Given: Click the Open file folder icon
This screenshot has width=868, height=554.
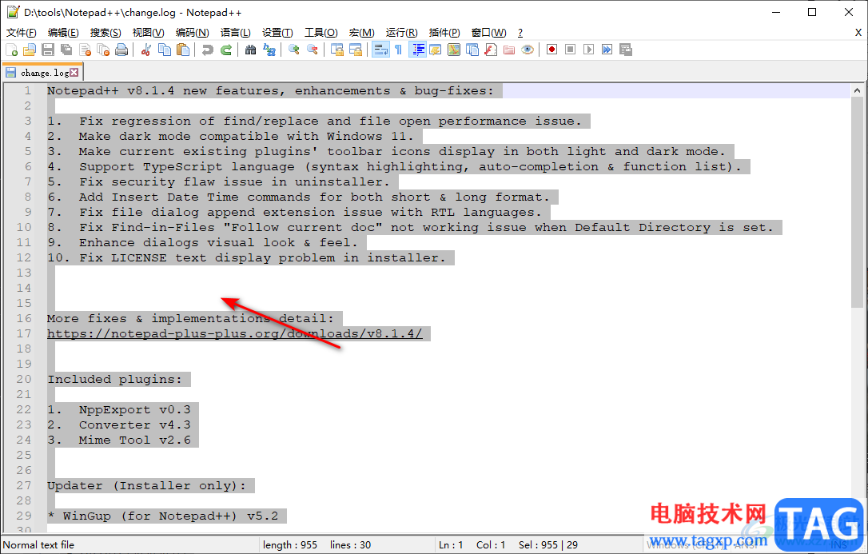Looking at the screenshot, I should tap(30, 50).
